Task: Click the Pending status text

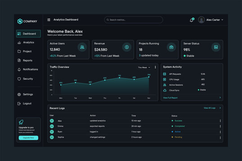Action: (178, 137)
